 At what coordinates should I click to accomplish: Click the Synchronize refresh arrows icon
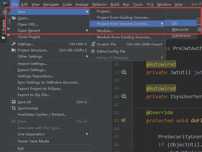coord(14,108)
